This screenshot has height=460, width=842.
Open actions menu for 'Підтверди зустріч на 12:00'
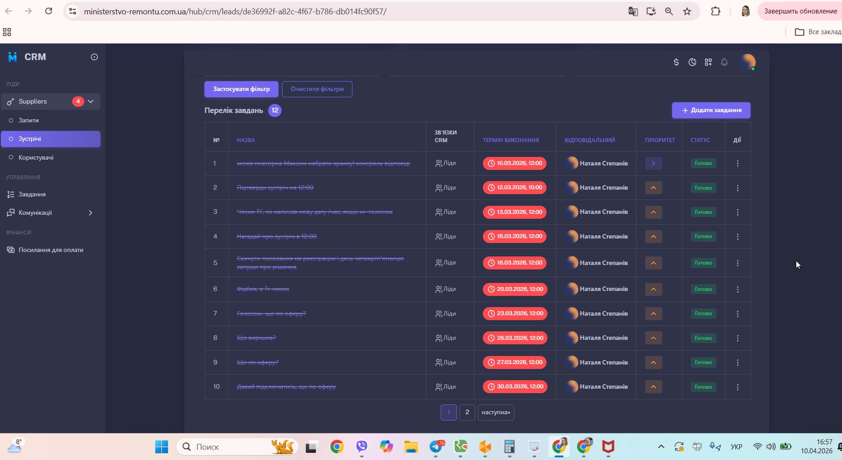coord(738,188)
